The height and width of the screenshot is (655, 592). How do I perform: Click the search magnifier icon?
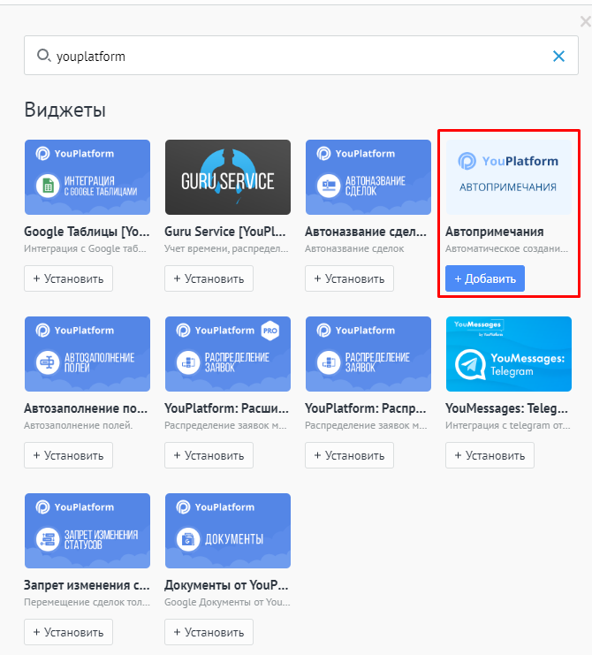[x=43, y=56]
